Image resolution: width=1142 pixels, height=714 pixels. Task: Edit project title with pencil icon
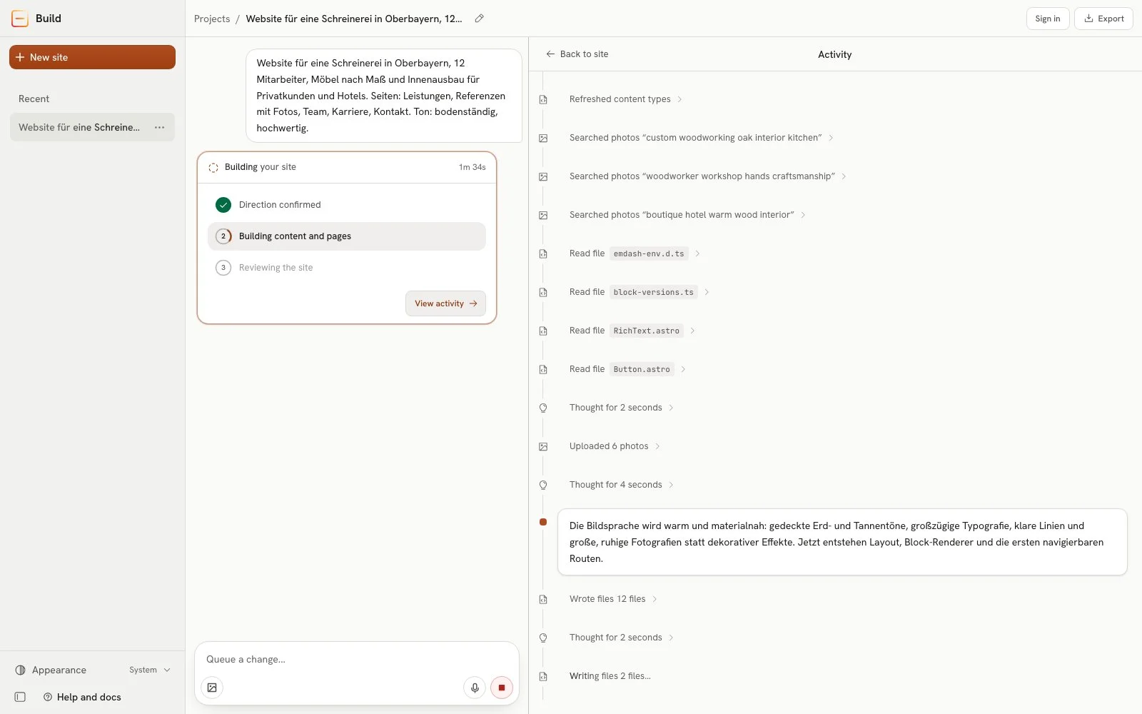pyautogui.click(x=479, y=19)
